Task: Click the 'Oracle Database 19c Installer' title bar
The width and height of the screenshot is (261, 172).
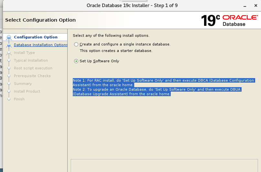Action: (x=132, y=5)
